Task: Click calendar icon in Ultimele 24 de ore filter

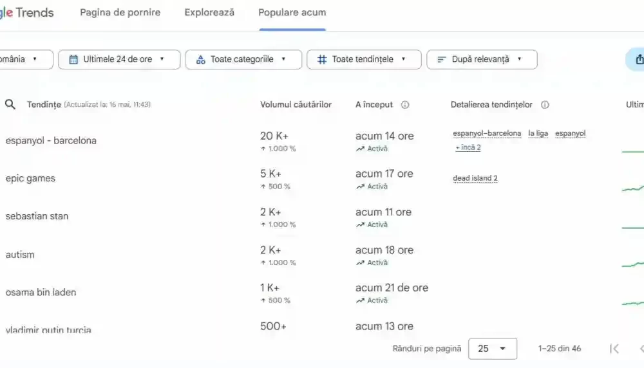Action: click(73, 59)
